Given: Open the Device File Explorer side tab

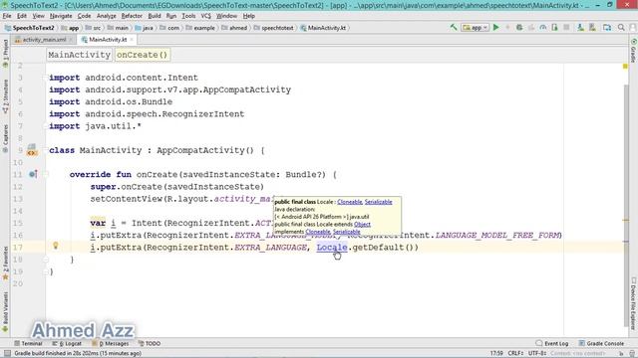Looking at the screenshot, I should pos(633,303).
